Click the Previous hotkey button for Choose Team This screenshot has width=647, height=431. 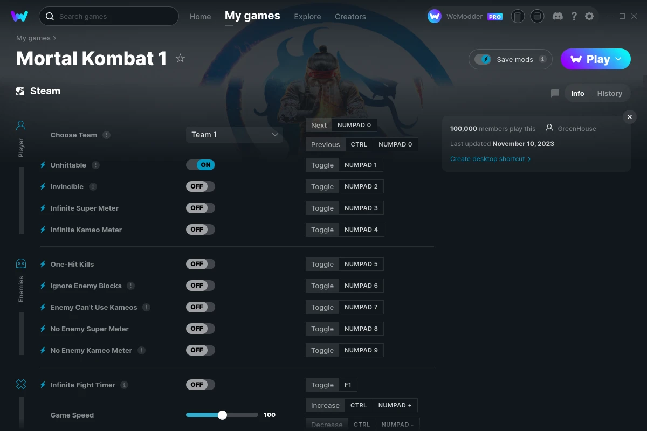point(326,144)
